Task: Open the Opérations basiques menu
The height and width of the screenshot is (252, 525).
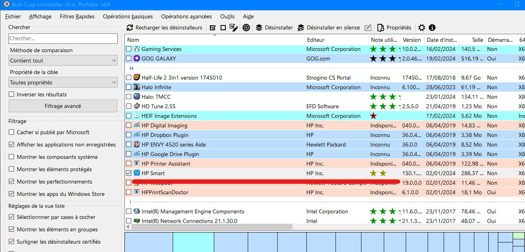Action: tap(128, 16)
